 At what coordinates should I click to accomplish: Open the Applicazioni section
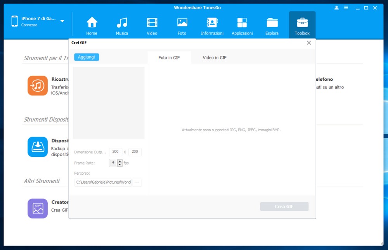[242, 26]
